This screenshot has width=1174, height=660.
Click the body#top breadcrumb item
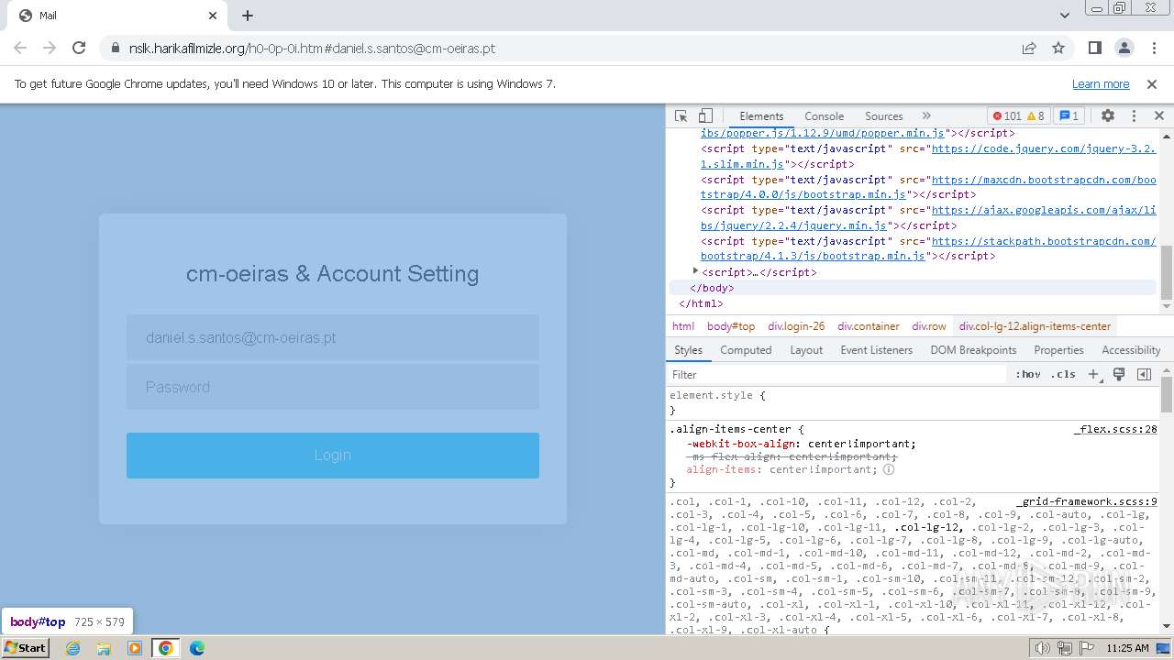pos(731,326)
